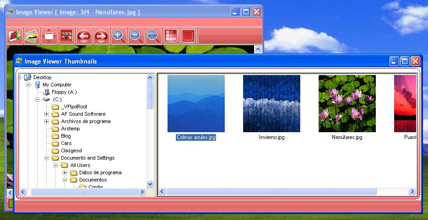The height and width of the screenshot is (220, 428).
Task: Expand the Archivos de programa folder
Action: [x=46, y=121]
